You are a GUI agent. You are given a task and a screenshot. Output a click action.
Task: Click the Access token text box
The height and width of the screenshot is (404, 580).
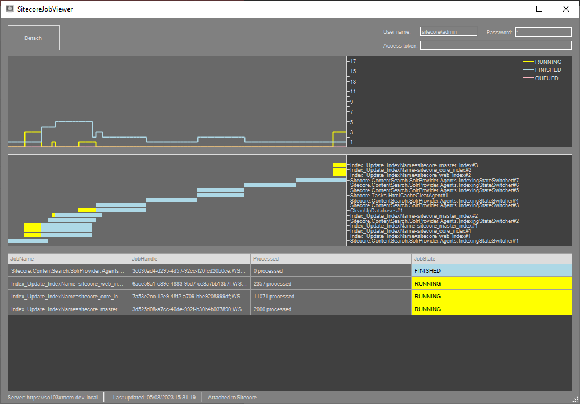[496, 45]
